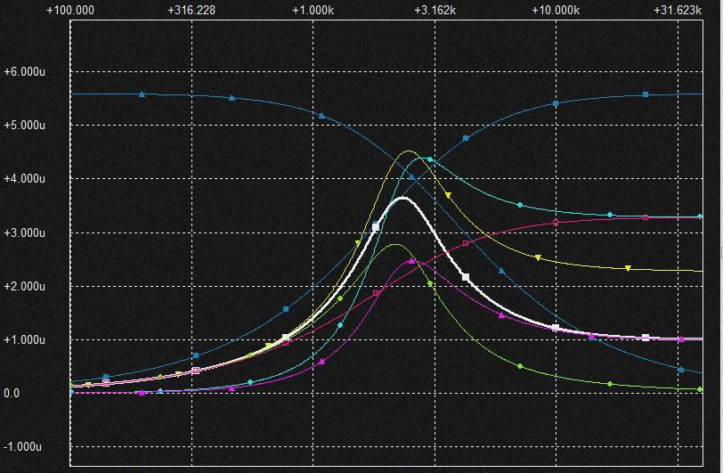723x473 pixels.
Task: Click the +4.000u vertical axis label
Action: pos(24,179)
